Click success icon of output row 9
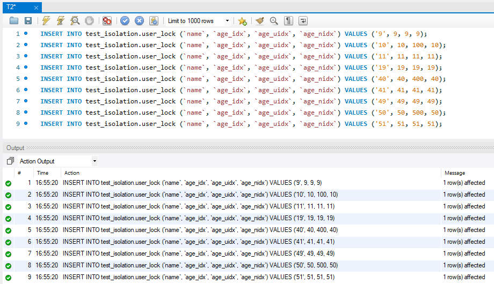Viewport: 494px width, 284px height. click(x=9, y=278)
